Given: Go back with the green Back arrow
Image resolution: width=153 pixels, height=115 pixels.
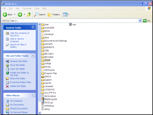Looking at the screenshot, I should [5, 15].
